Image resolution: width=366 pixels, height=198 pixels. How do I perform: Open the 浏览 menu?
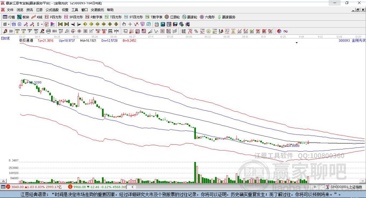pos(20,10)
